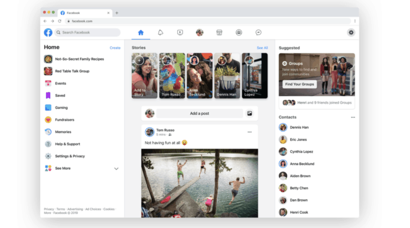410x228 pixels.
Task: Click the Search Facebook field
Action: (x=87, y=32)
